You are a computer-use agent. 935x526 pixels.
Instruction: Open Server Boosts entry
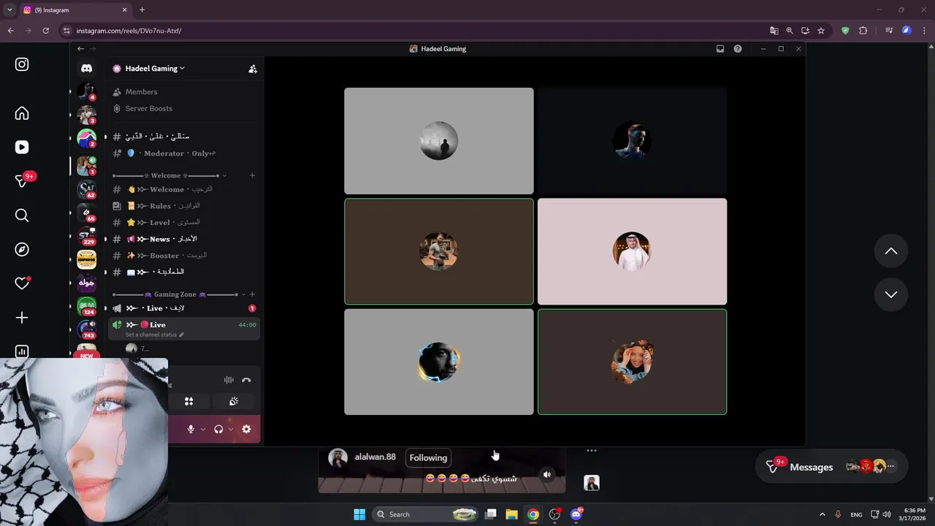[184, 109]
